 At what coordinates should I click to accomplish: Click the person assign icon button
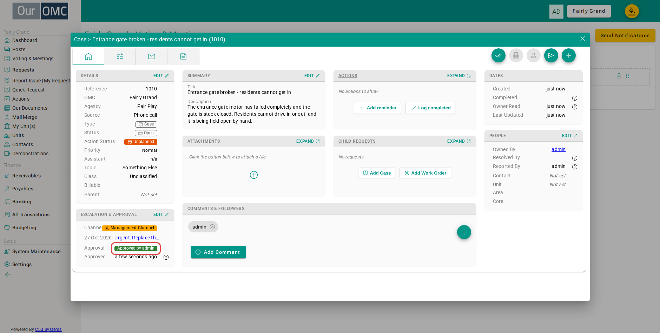click(x=534, y=55)
